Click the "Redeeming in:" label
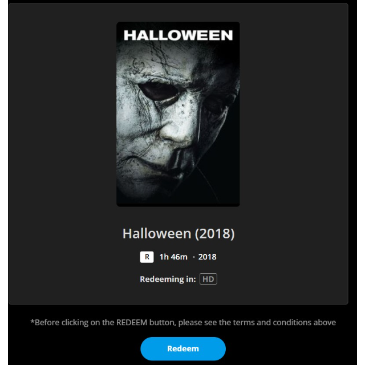The image size is (365, 365). click(168, 279)
